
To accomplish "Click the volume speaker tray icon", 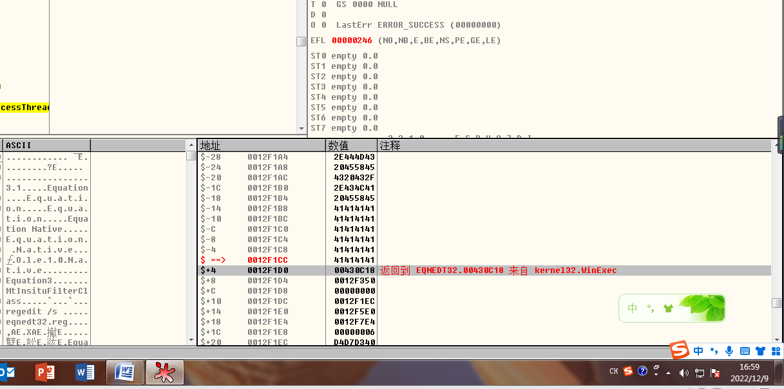I will 684,372.
